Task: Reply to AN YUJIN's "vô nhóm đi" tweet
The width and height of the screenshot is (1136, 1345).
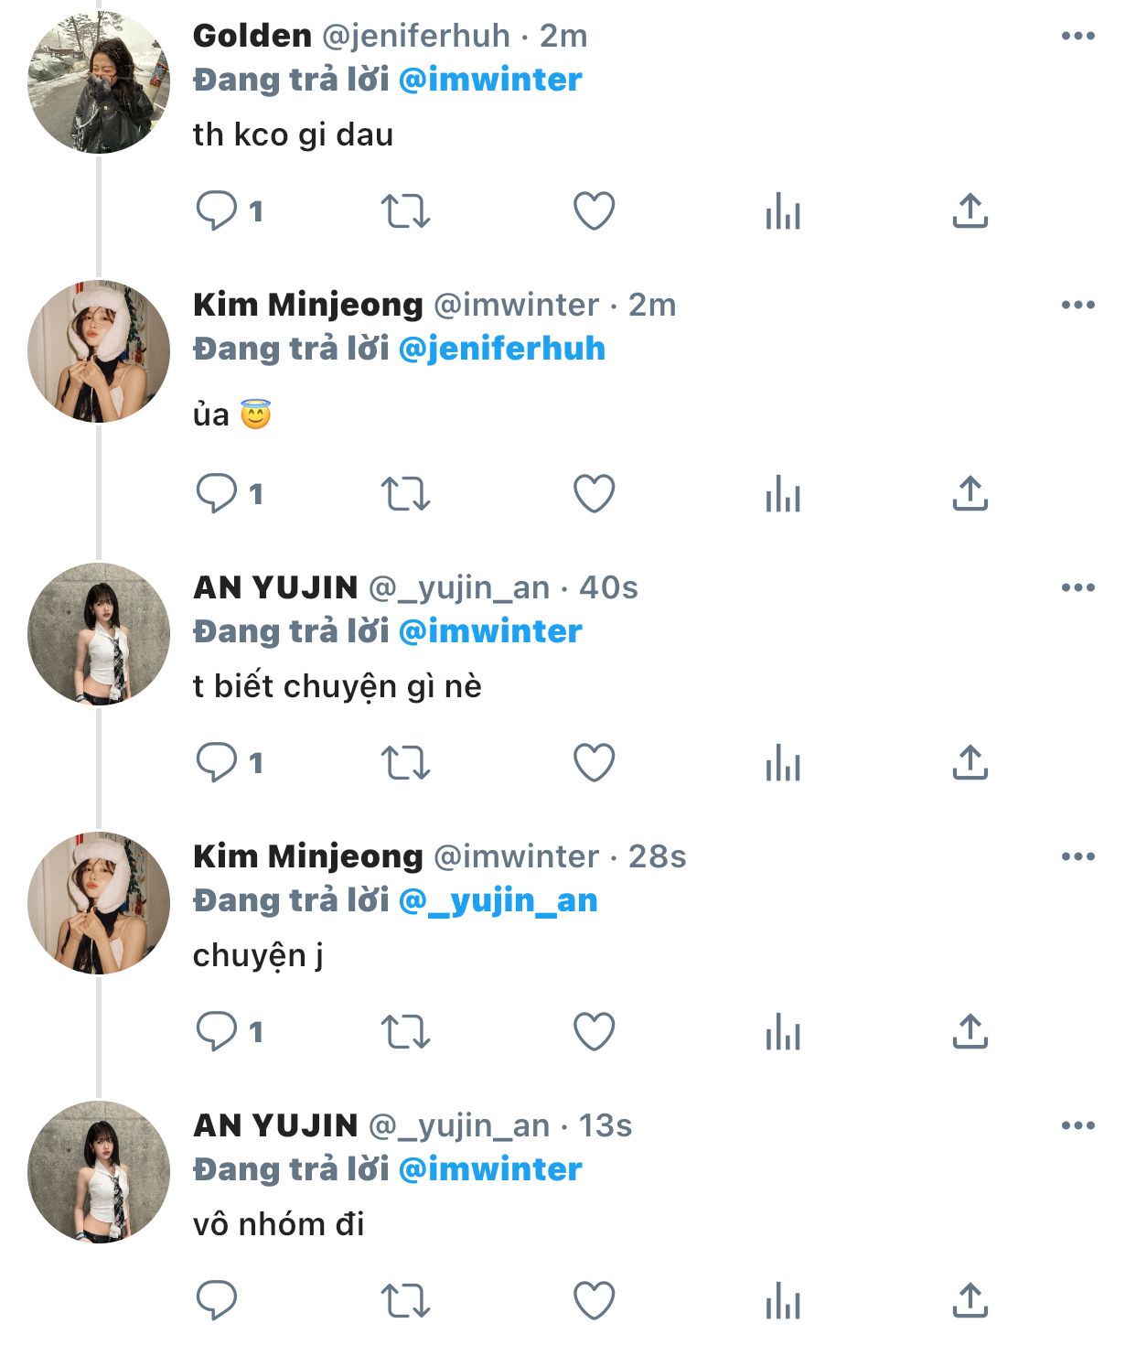Action: 217,1300
